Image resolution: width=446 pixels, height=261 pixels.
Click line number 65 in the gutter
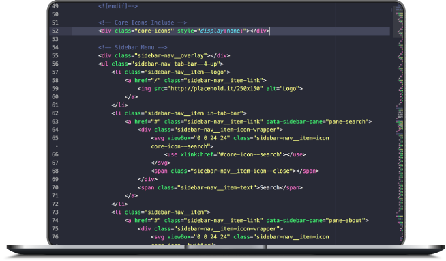click(x=55, y=138)
